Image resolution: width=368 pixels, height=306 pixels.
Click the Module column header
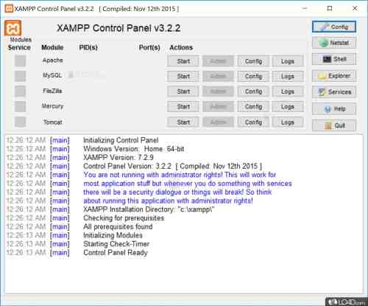52,47
